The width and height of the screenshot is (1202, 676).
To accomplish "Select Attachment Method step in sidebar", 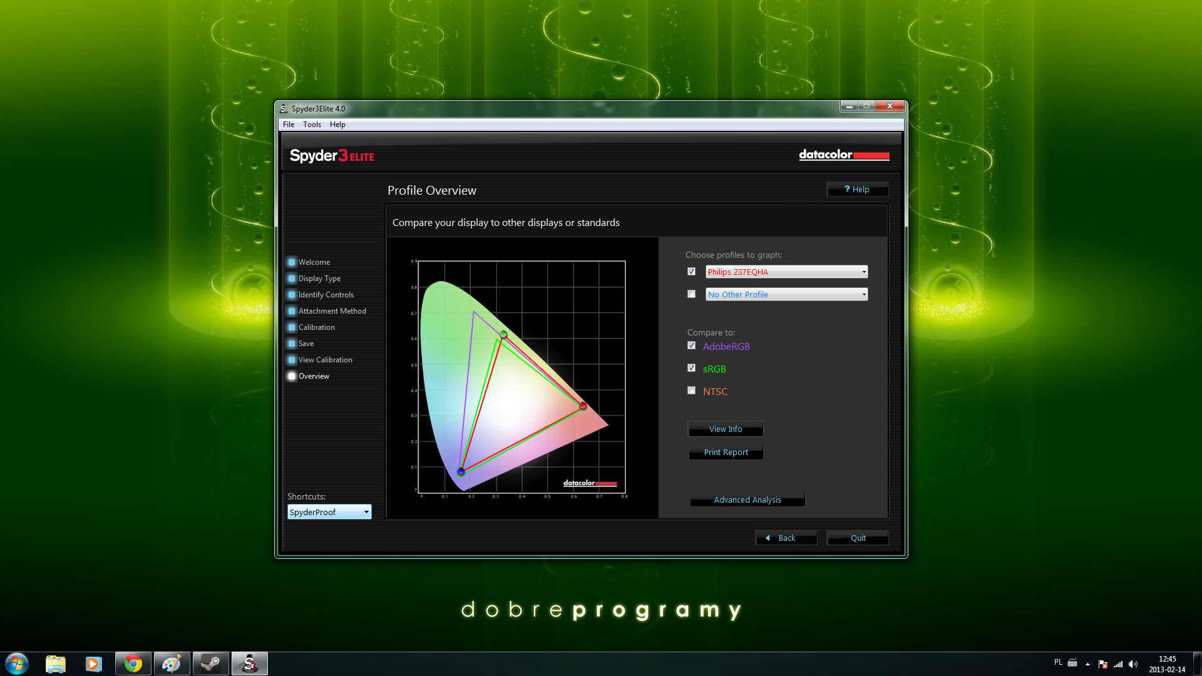I will (332, 311).
